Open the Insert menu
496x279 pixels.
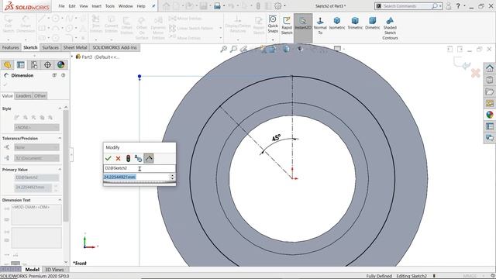[x=96, y=6]
